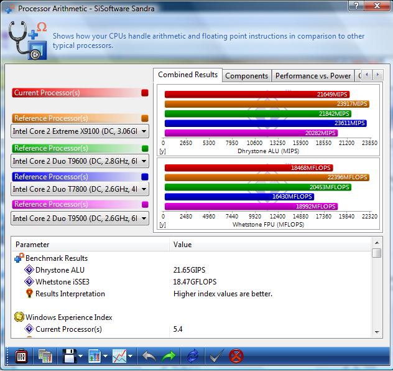Click the help question mark button
The height and width of the screenshot is (371, 393).
pyautogui.click(x=356, y=5)
